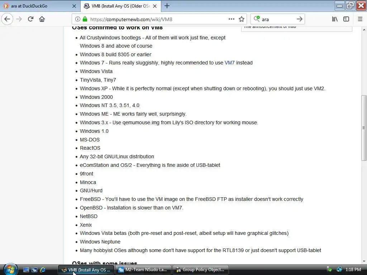Click 'Any 32-bit GNU/Linux distribution' text
The height and width of the screenshot is (275, 367).
[x=117, y=157]
